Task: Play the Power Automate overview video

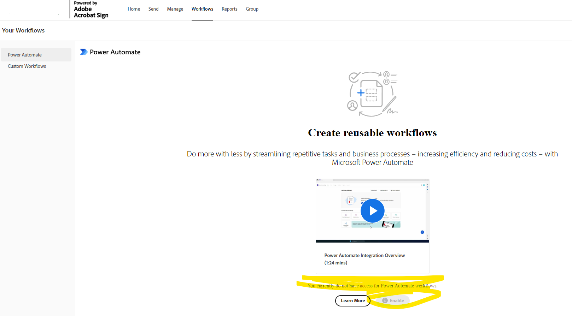Action: coord(372,211)
